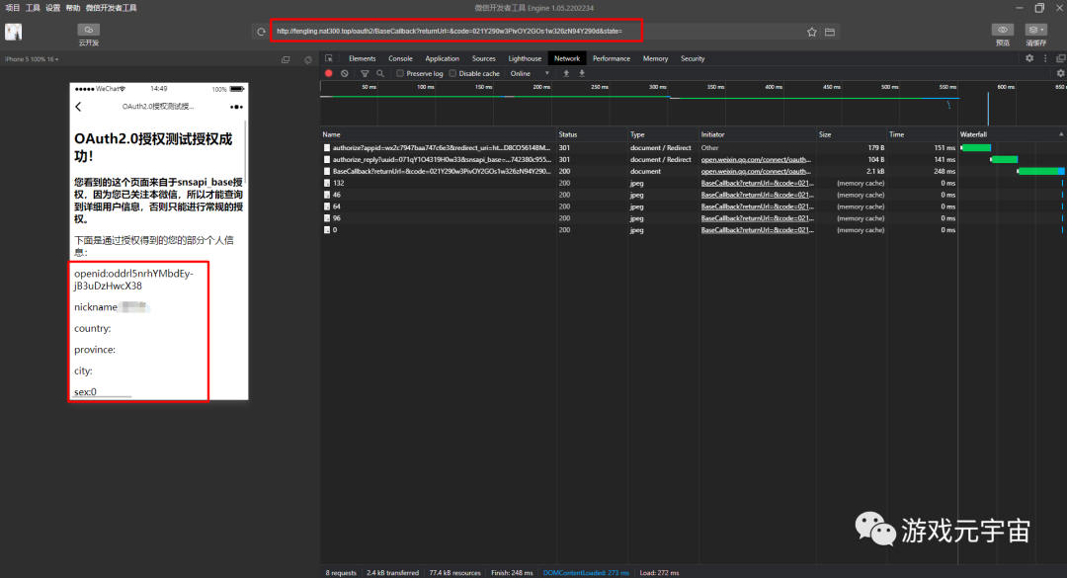This screenshot has height=578, width=1067.
Task: Open network search with magnifier icon
Action: (380, 73)
